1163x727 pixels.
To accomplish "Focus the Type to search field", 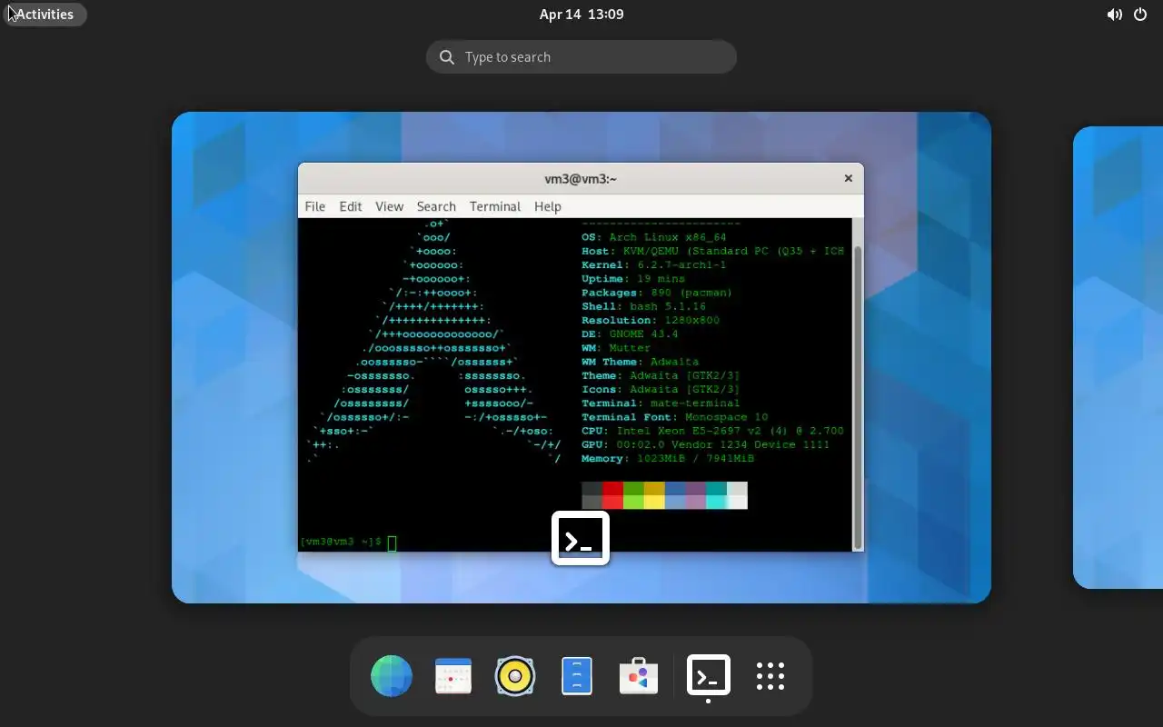I will (x=581, y=57).
